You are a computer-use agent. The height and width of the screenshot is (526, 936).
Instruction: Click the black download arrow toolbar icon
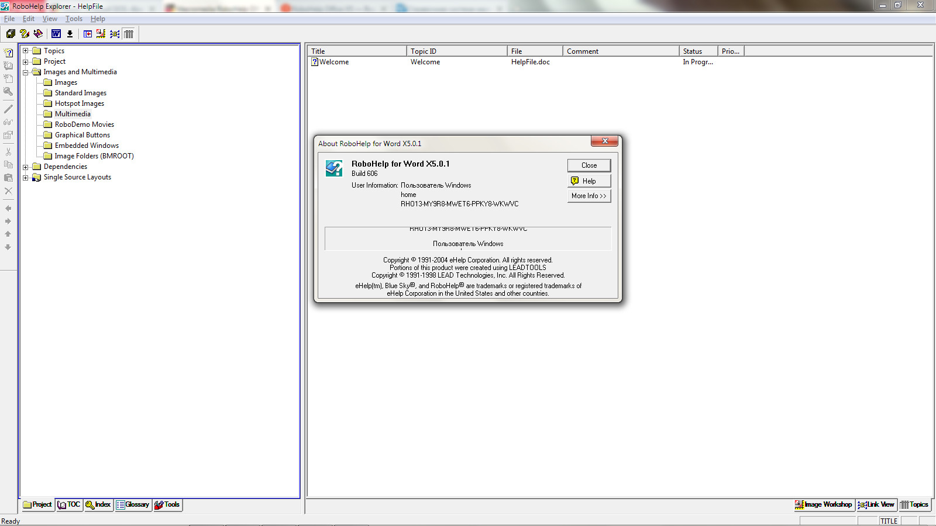coord(70,34)
